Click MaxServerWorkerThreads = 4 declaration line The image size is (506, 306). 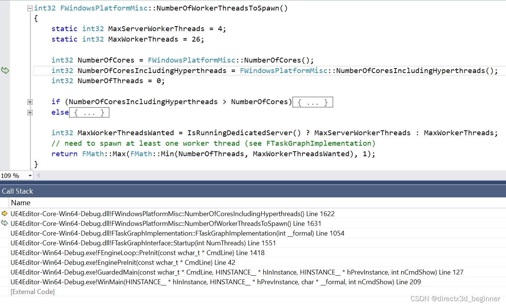coord(139,29)
